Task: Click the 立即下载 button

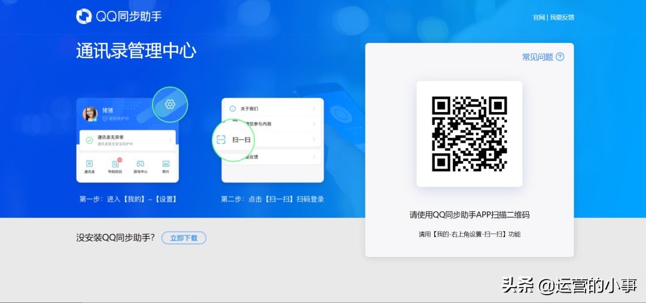Action: [184, 238]
